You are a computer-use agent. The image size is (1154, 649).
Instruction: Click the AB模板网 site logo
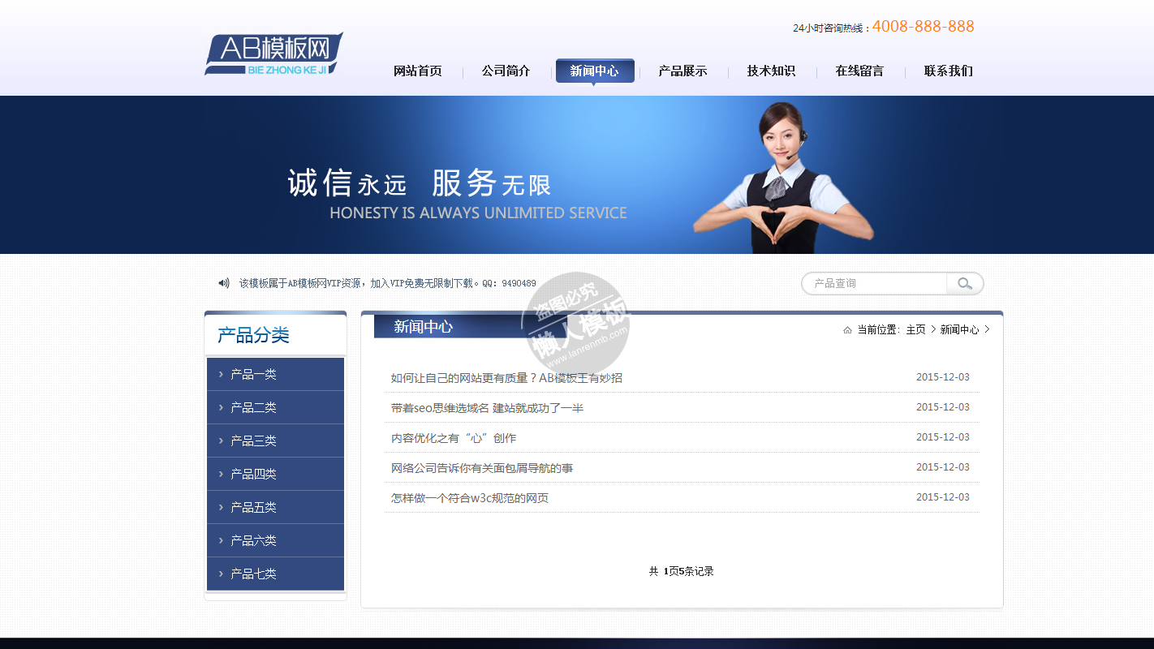[273, 54]
